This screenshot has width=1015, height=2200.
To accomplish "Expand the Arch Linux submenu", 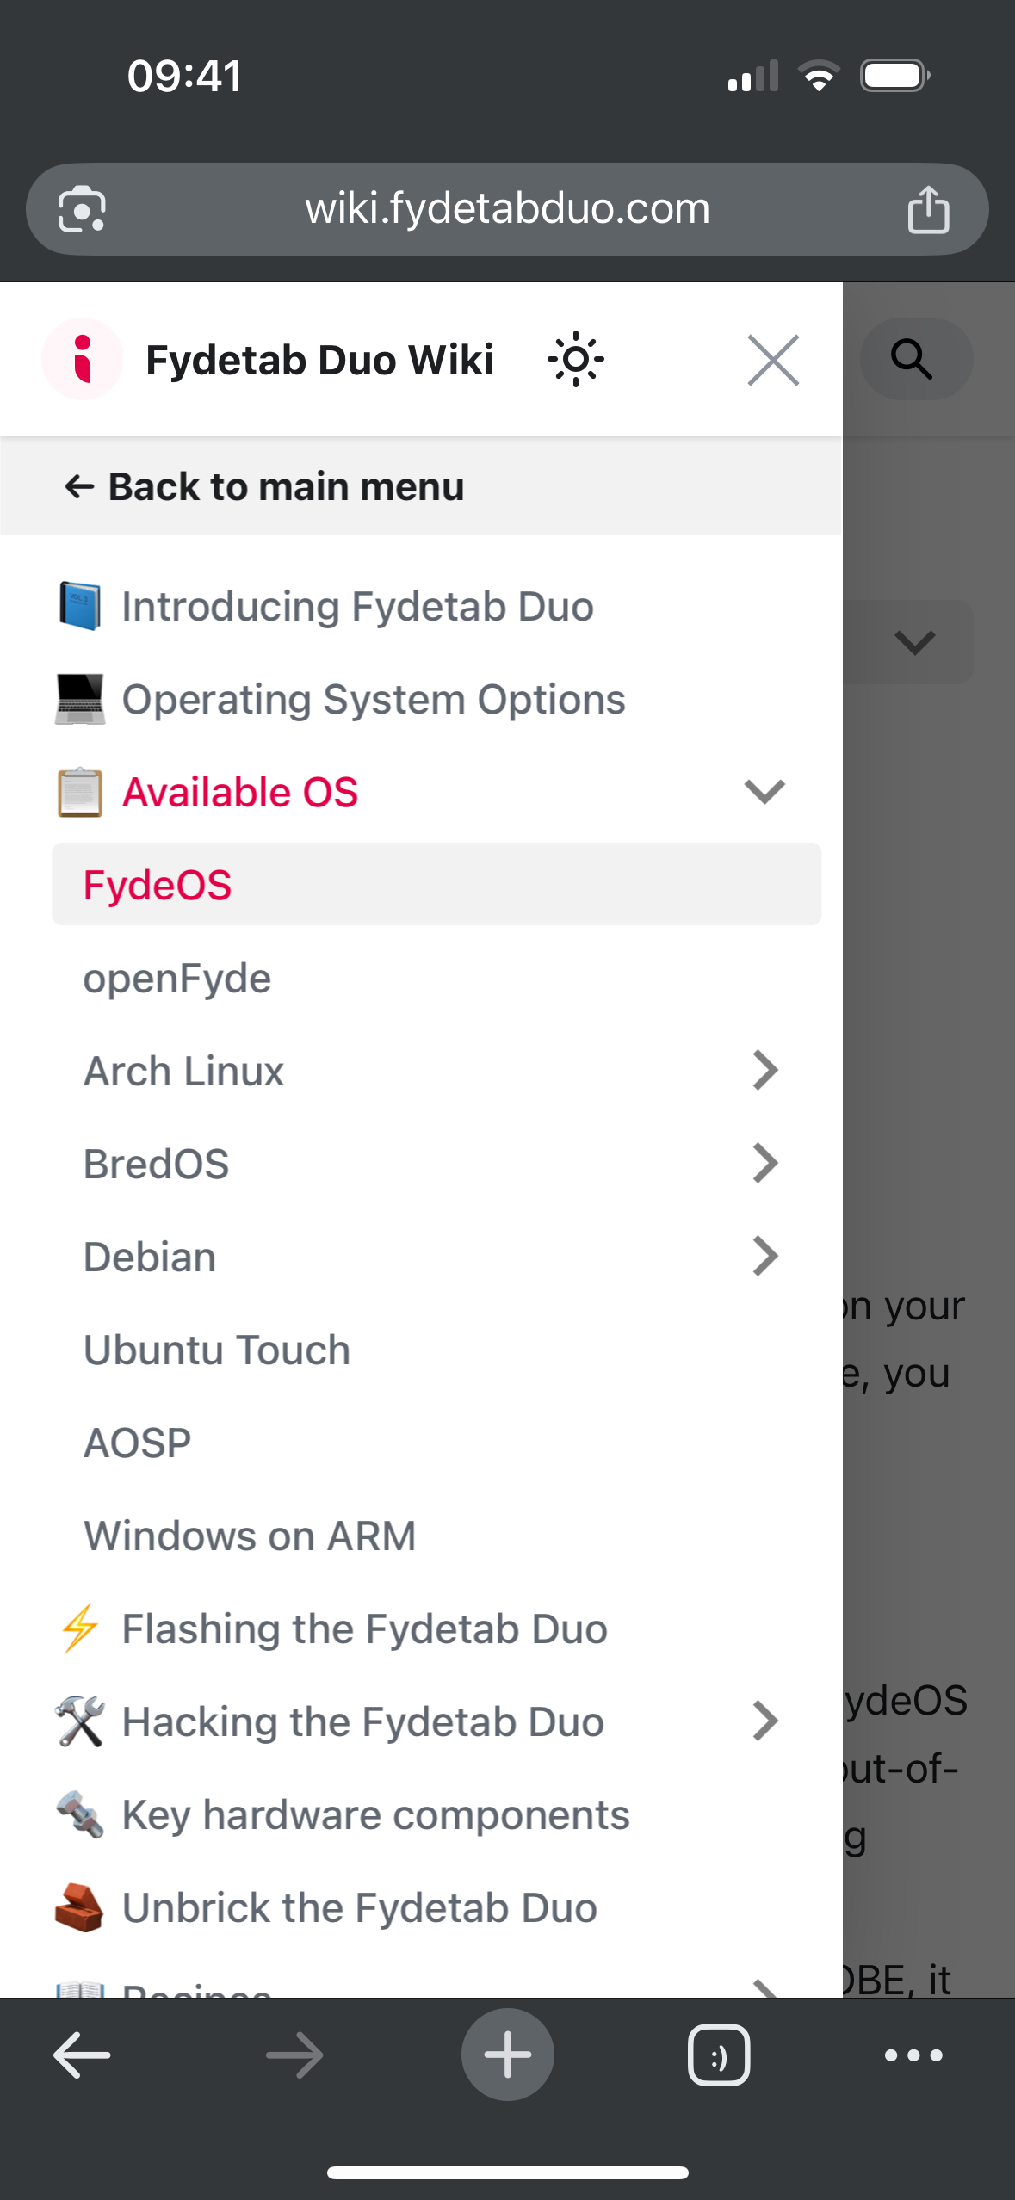I will (764, 1071).
